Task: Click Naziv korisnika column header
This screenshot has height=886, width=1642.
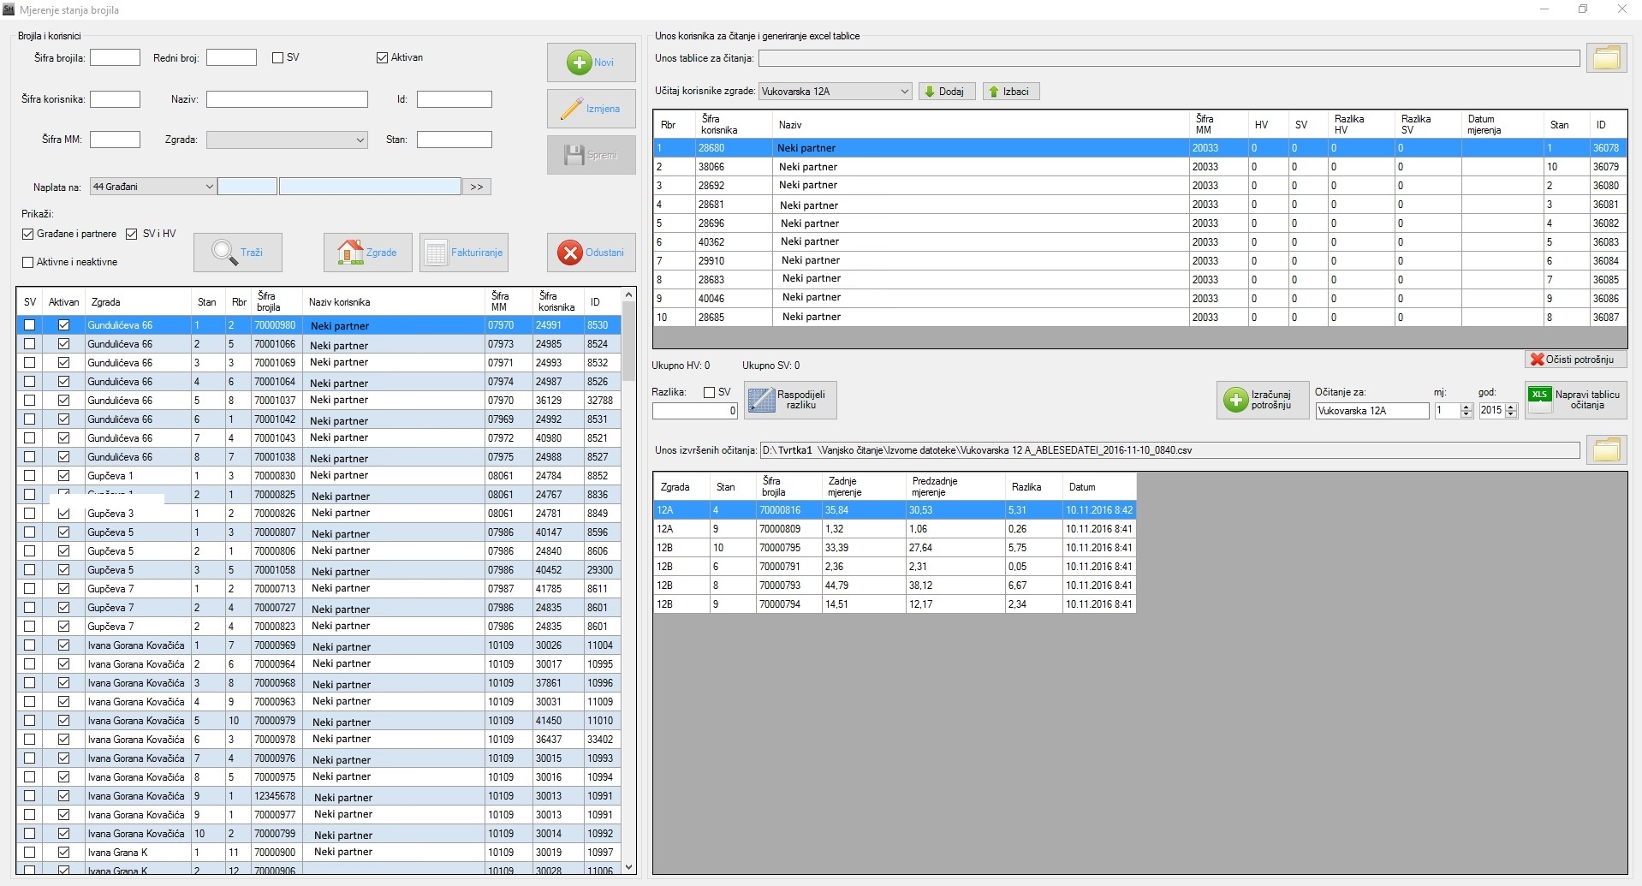Action: tap(393, 302)
